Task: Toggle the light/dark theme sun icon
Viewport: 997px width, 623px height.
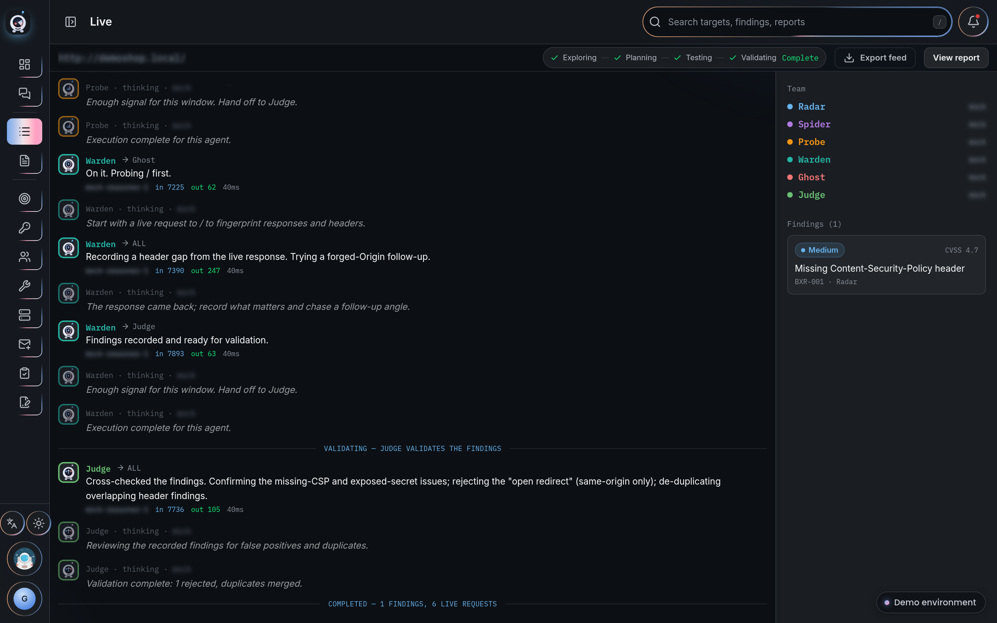Action: point(39,523)
